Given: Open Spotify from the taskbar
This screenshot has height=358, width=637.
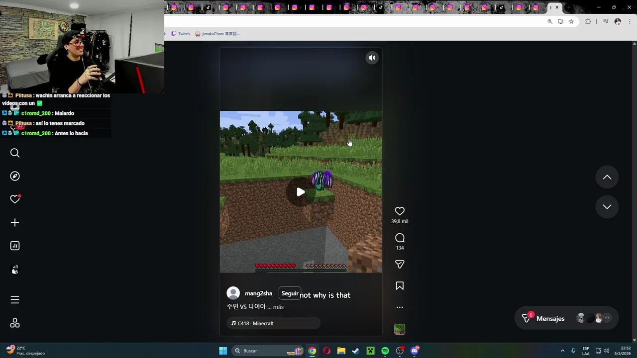Looking at the screenshot, I should point(385,351).
